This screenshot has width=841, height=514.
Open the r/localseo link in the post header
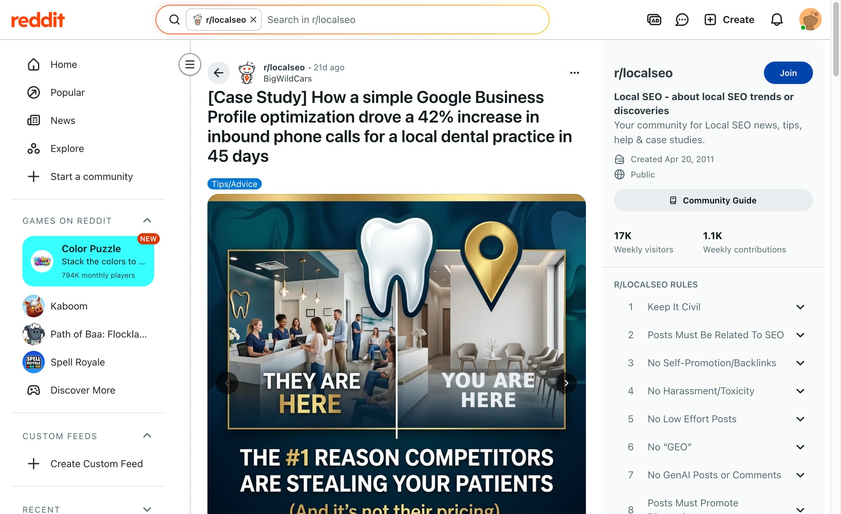[x=284, y=67]
